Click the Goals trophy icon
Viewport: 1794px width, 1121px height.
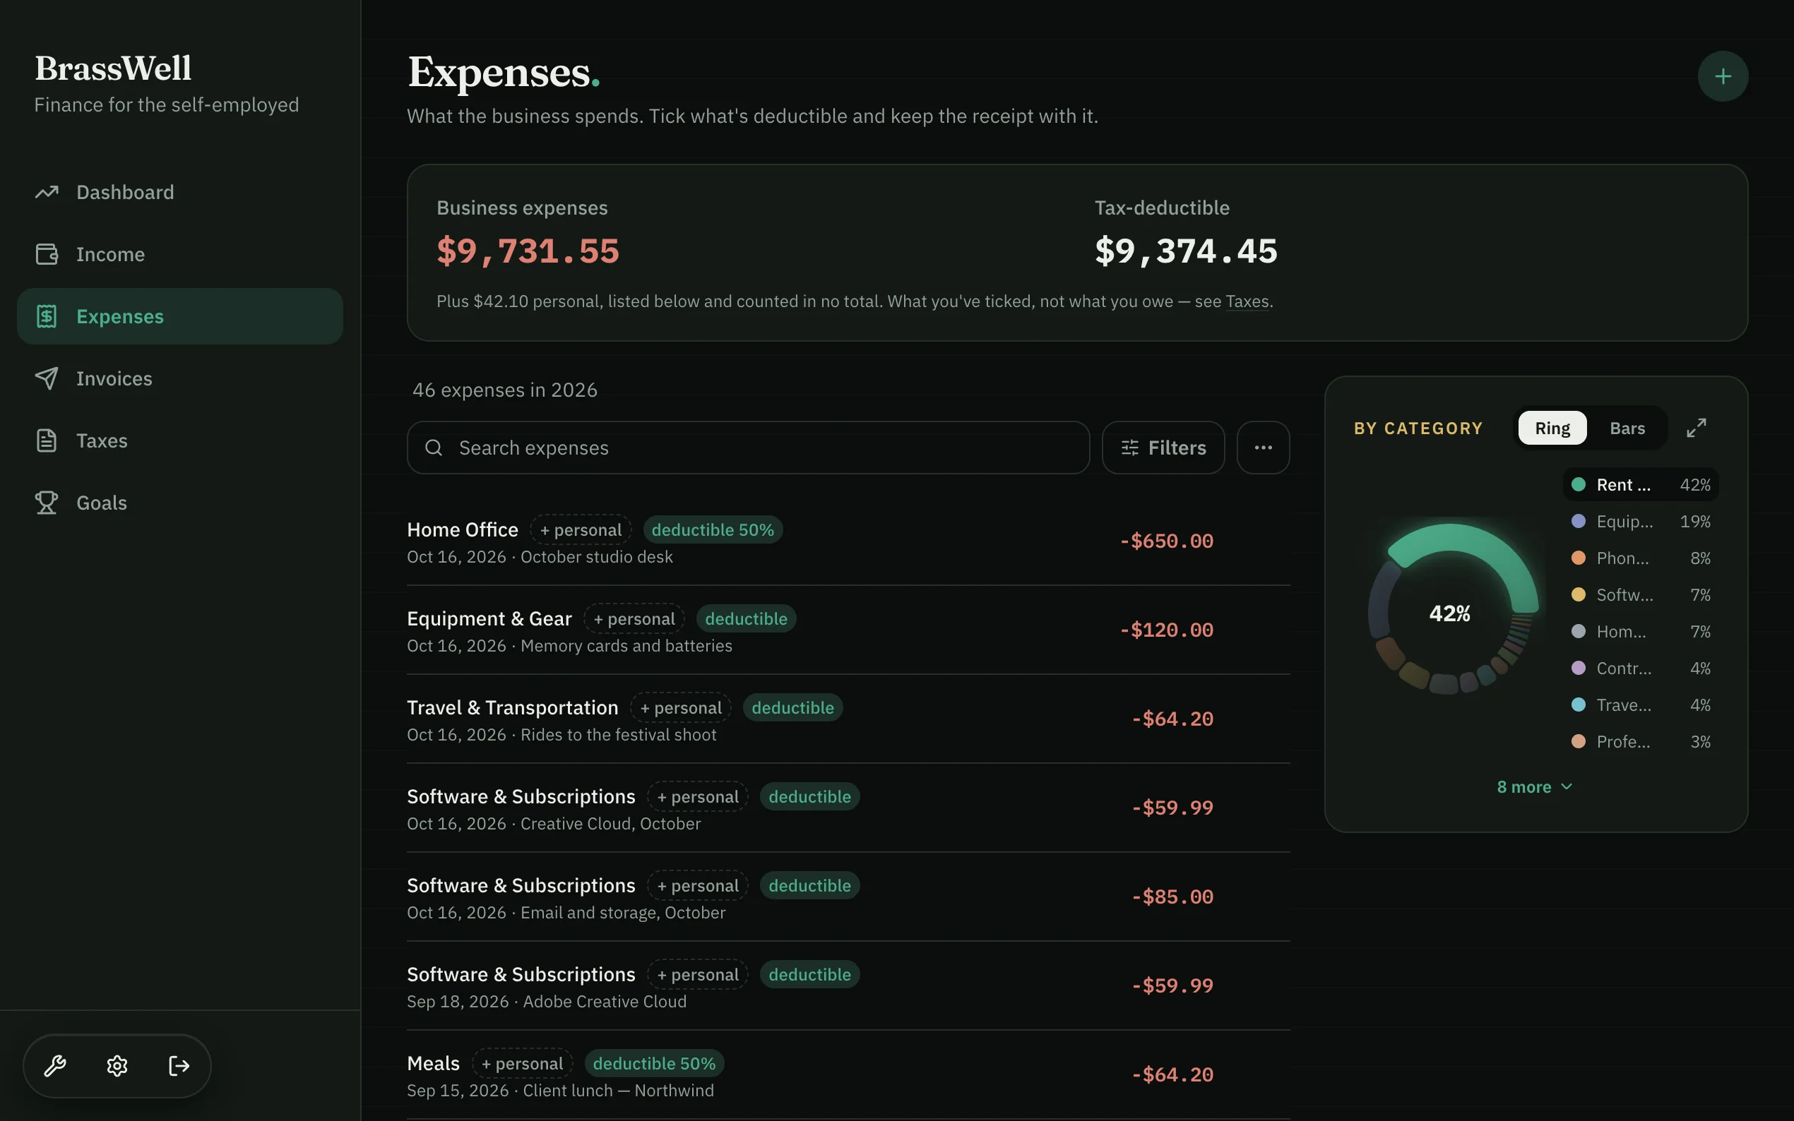[47, 503]
